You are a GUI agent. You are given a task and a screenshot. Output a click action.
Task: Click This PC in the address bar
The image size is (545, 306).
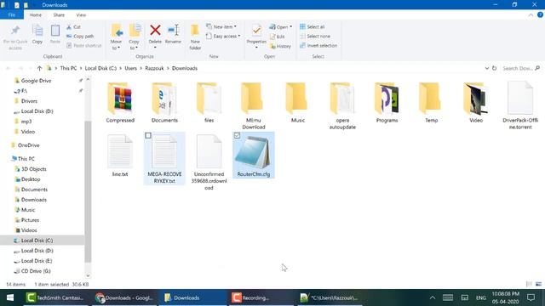68,68
